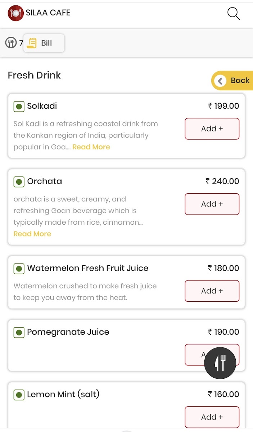The image size is (253, 432).
Task: Expand Orchata description with Read More
Action: coord(32,234)
